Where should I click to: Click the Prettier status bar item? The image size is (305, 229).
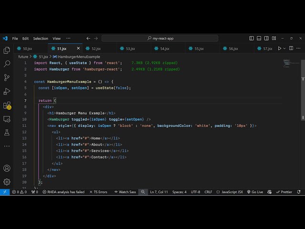[x=284, y=192]
